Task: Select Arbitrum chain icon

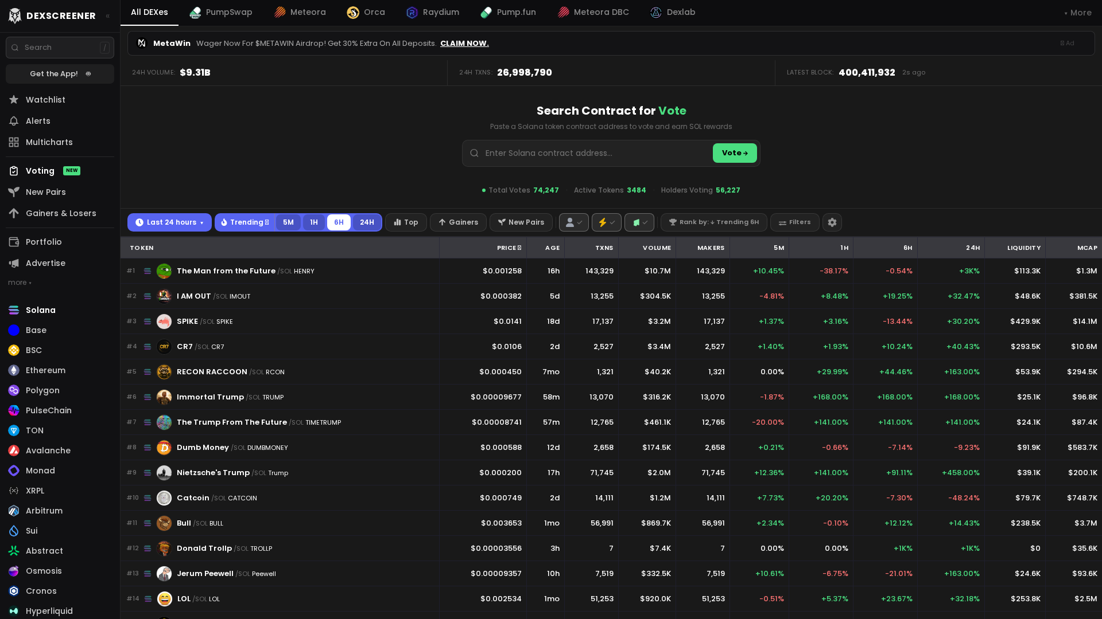Action: point(14,511)
